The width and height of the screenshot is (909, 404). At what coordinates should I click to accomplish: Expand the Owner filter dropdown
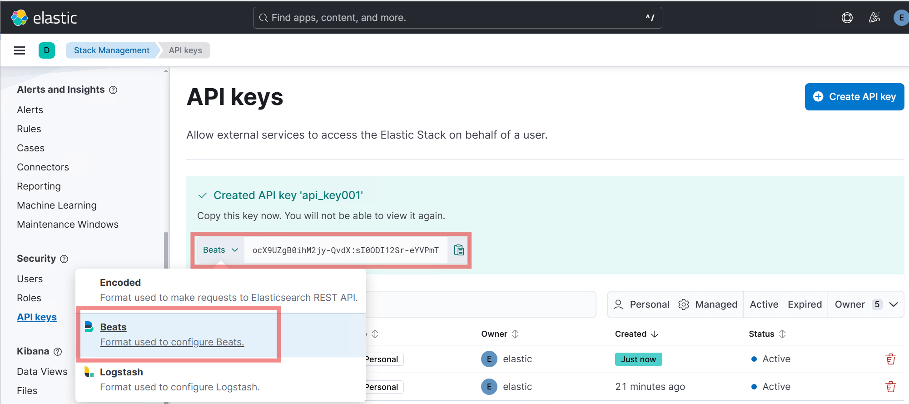coord(866,304)
